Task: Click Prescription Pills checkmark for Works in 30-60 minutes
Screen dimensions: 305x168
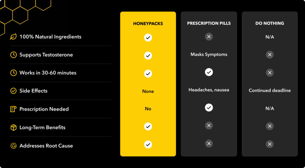Action: pos(209,72)
